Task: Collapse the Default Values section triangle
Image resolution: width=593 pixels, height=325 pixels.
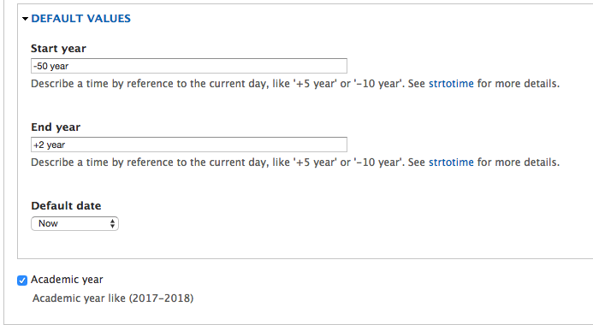Action: coord(25,19)
